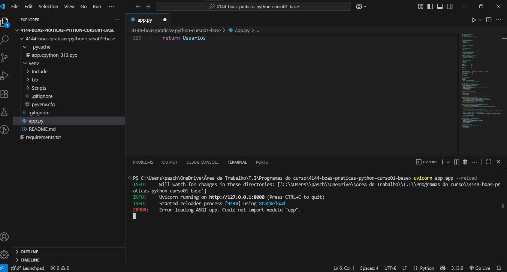Open the Manage gear icon
507x272 pixels.
pos(4,255)
